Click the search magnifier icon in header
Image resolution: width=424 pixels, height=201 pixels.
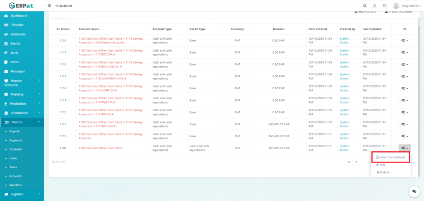pos(364,6)
